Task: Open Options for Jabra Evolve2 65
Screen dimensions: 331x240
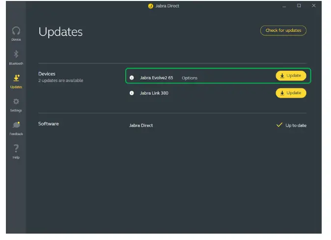Action: click(x=190, y=78)
